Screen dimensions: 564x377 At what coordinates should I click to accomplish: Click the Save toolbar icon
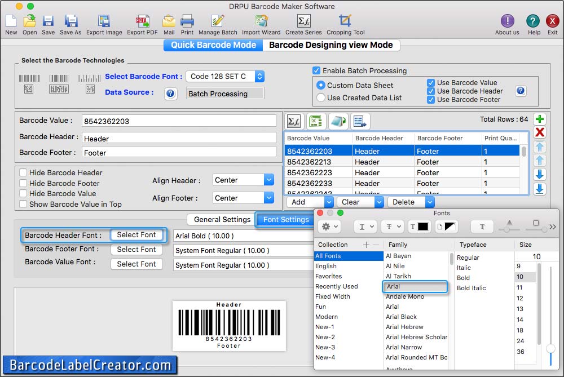point(48,21)
